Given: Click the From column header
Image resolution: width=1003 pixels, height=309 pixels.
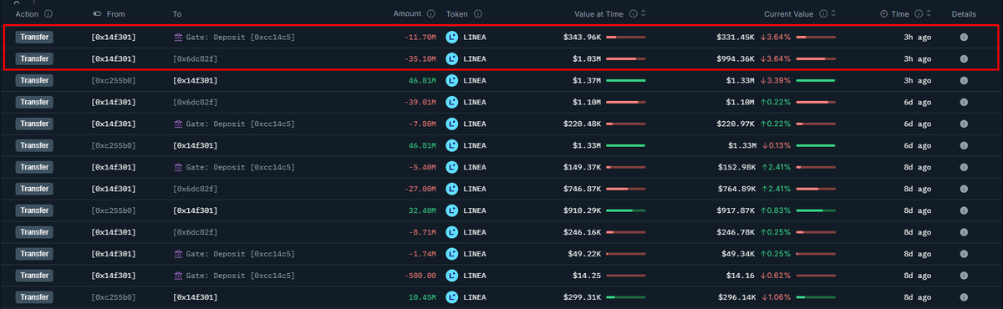Looking at the screenshot, I should pyautogui.click(x=116, y=14).
